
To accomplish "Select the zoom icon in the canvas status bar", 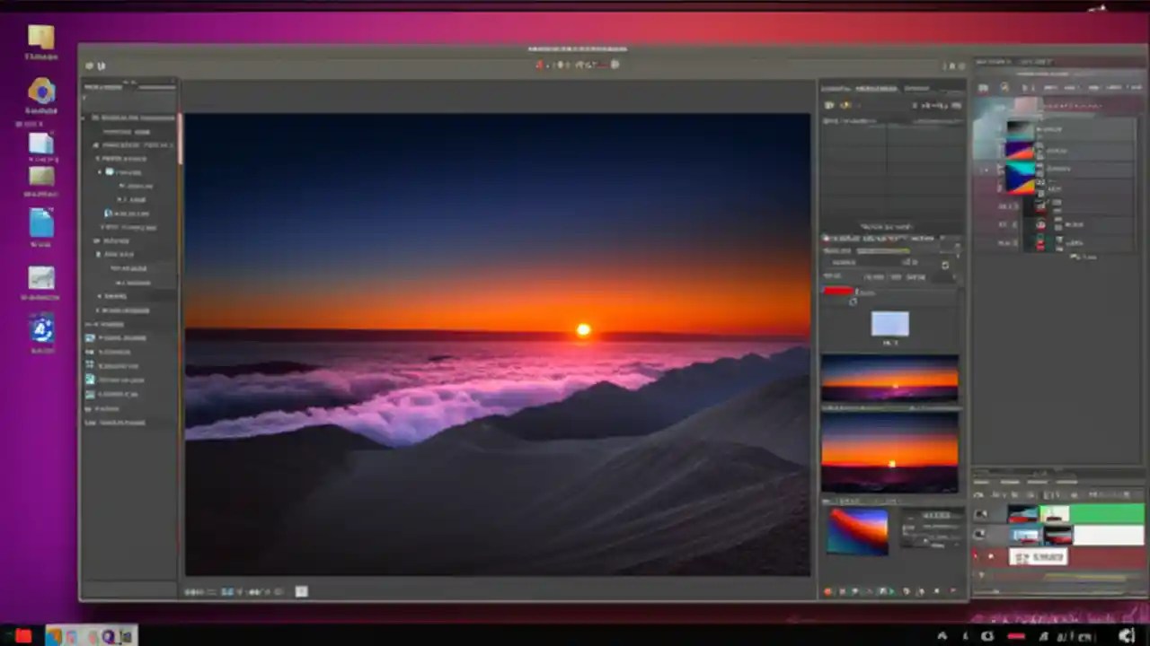I will pos(229,591).
